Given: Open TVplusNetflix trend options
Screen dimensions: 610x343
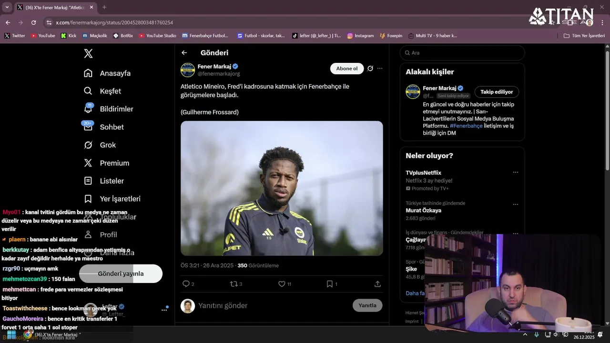Looking at the screenshot, I should pyautogui.click(x=516, y=172).
